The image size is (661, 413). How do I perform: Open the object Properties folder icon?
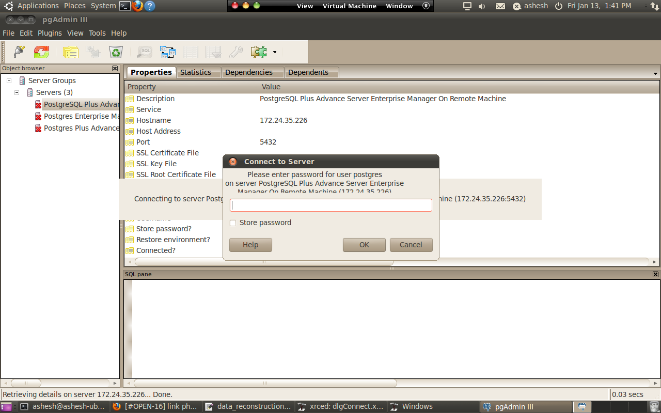(x=70, y=52)
